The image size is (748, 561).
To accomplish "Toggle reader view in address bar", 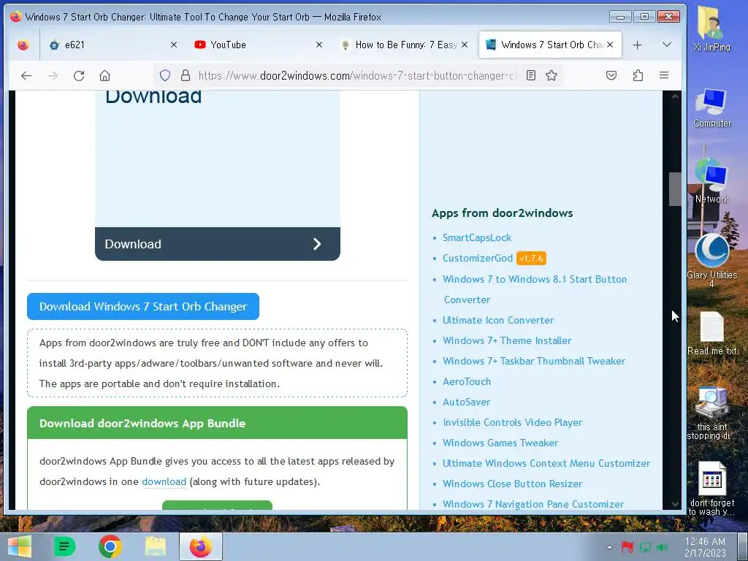I will (531, 75).
